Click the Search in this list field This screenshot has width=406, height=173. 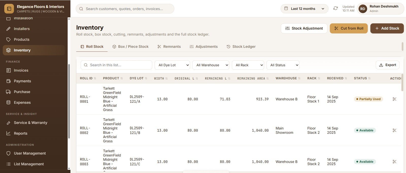[x=116, y=65]
